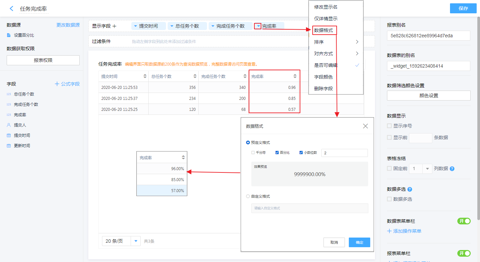Go back using the left arrow icon
Viewport: 480px width, 262px height.
pyautogui.click(x=12, y=9)
